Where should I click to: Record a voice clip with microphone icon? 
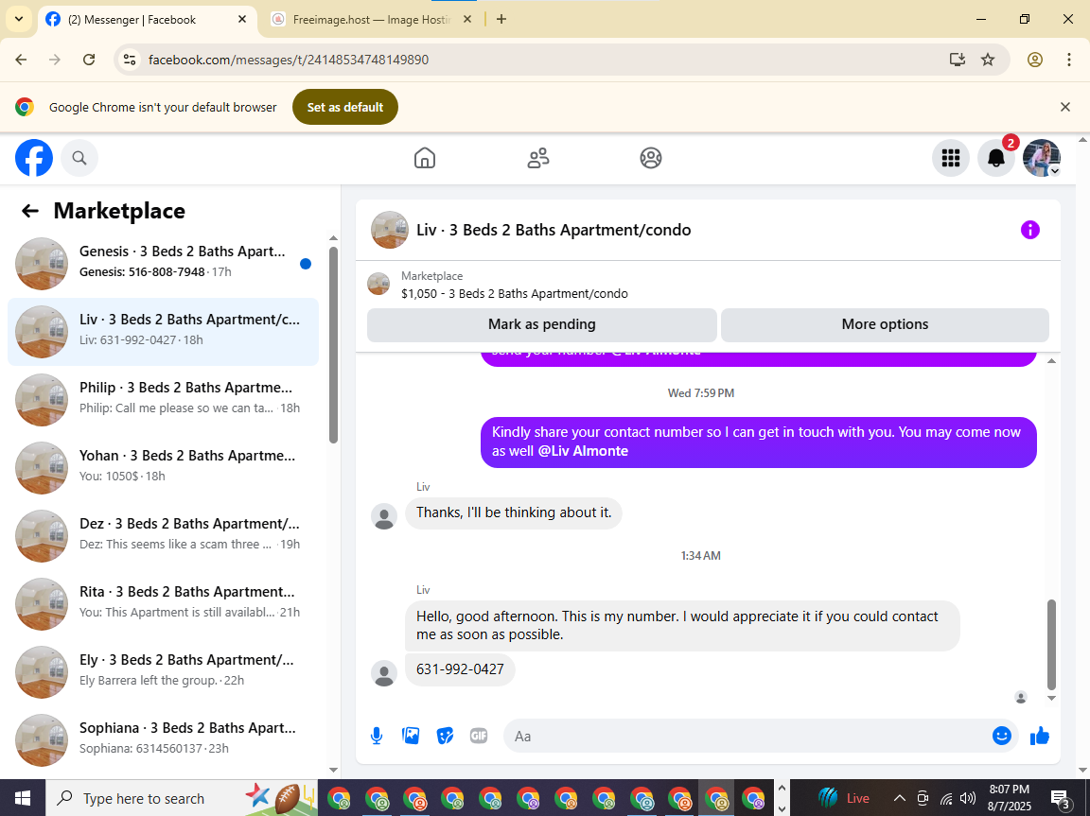[377, 736]
